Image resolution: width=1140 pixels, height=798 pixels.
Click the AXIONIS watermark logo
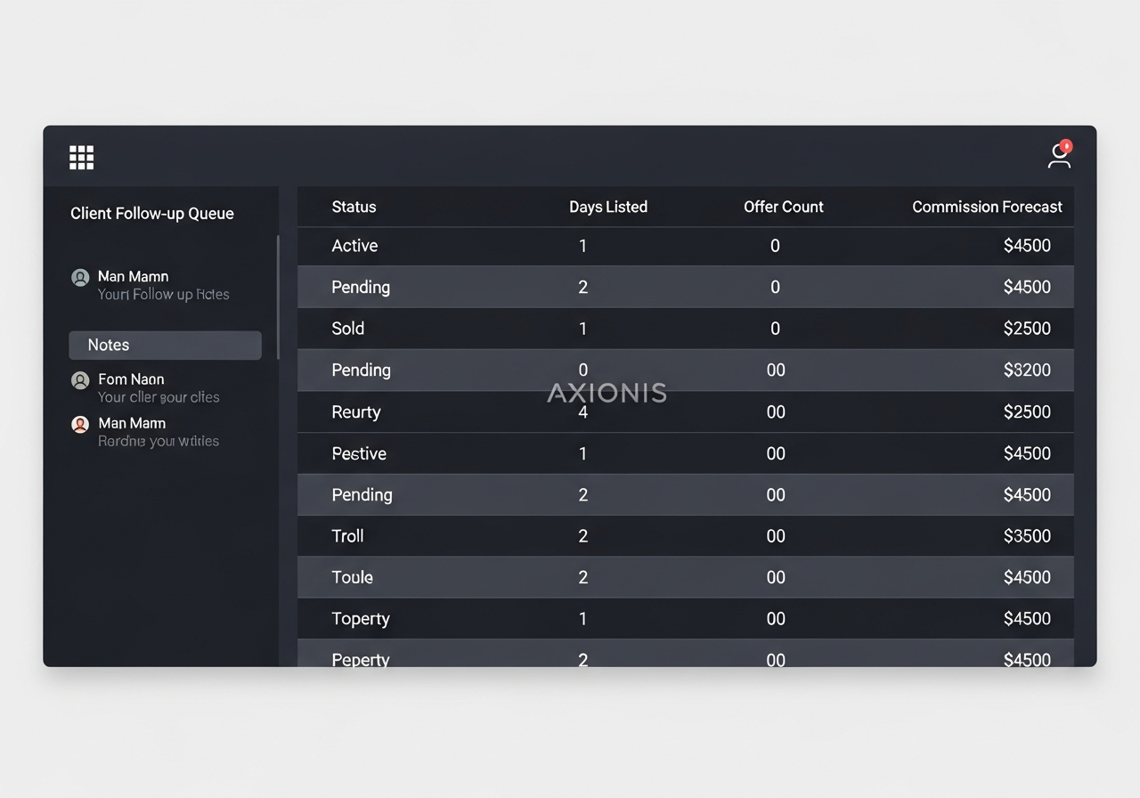tap(607, 392)
